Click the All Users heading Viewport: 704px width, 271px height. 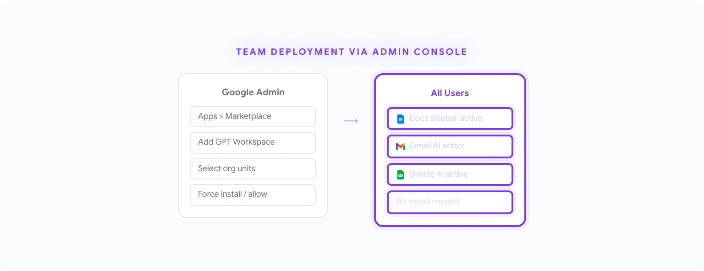coord(450,93)
